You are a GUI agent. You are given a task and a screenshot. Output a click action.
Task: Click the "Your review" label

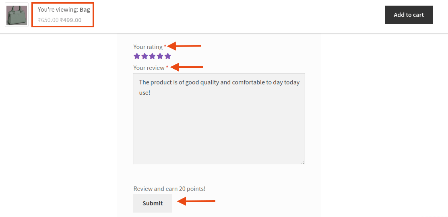point(149,68)
